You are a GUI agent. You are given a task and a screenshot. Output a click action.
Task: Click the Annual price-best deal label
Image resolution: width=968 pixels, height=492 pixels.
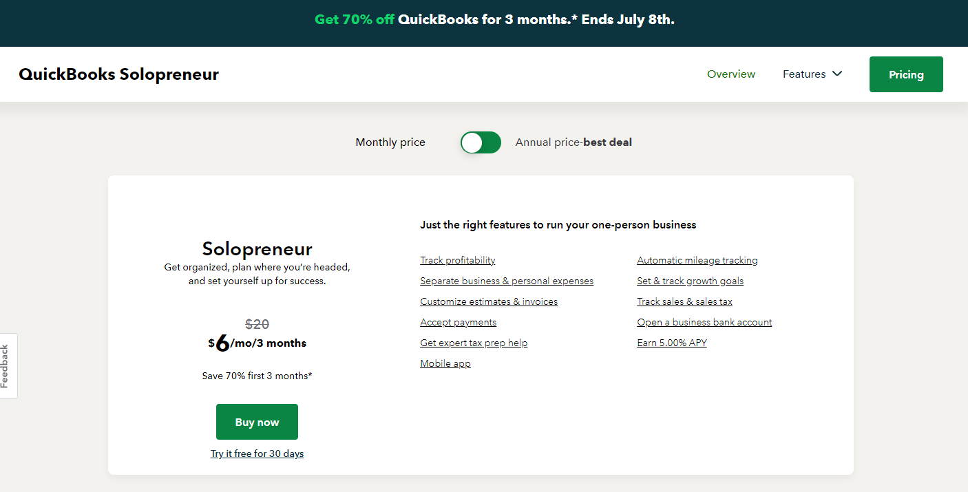(x=573, y=142)
